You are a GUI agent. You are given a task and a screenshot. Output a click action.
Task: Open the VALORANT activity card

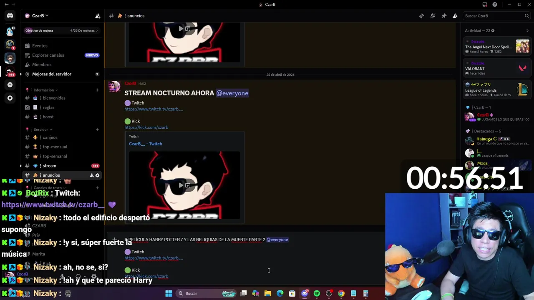click(x=497, y=68)
